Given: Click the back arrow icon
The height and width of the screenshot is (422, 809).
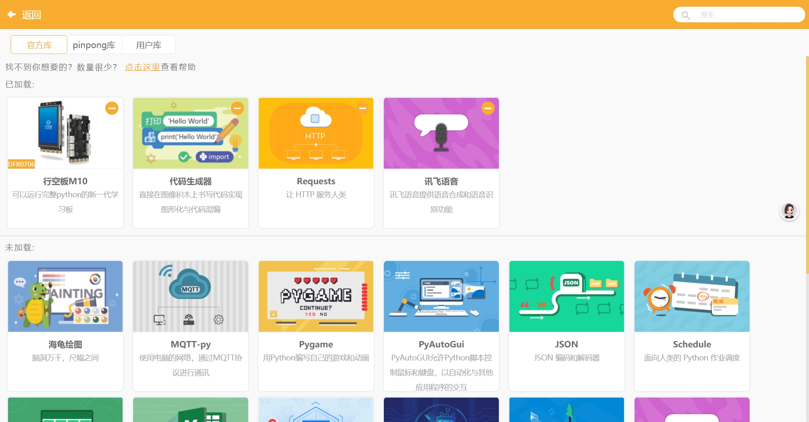Looking at the screenshot, I should pos(12,15).
